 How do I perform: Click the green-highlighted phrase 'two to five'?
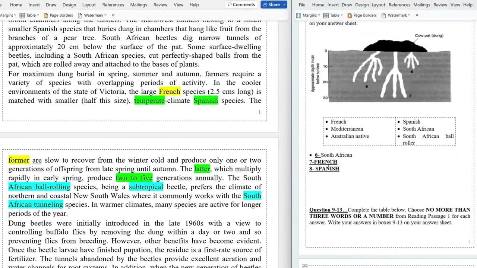tap(134, 178)
